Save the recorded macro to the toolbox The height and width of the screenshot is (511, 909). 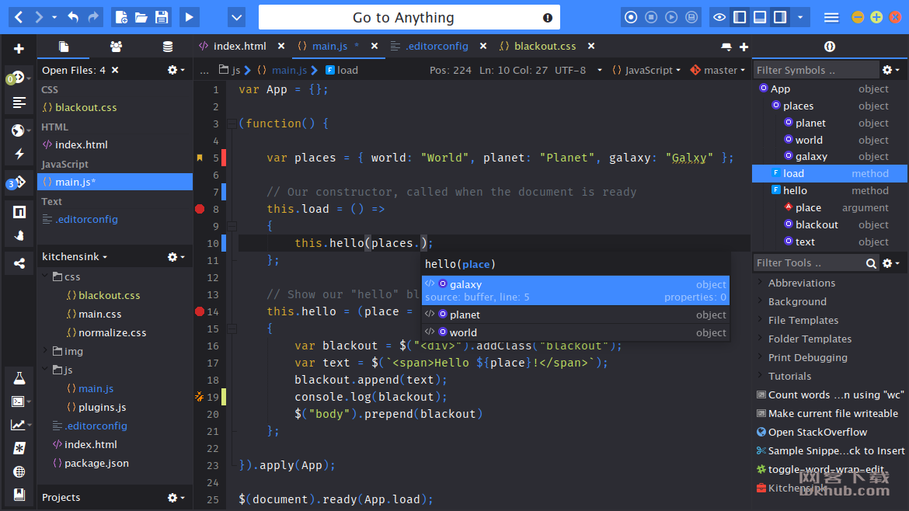691,17
